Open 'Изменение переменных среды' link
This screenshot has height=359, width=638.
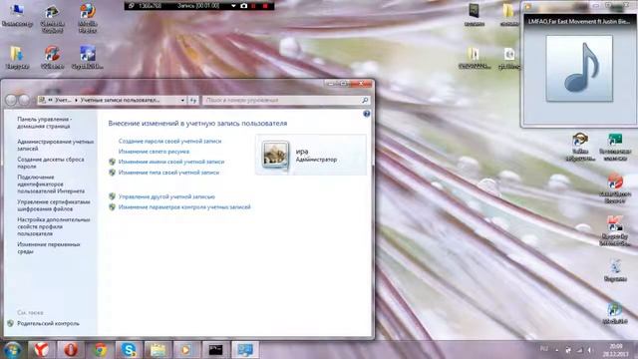point(49,248)
